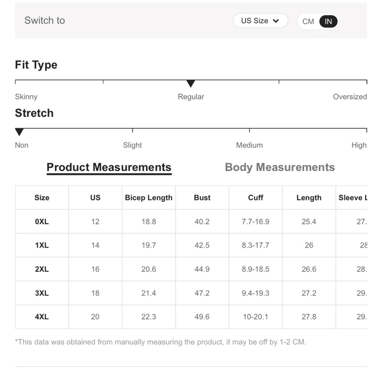
Task: Select the 2XL size row label
Action: point(42,269)
